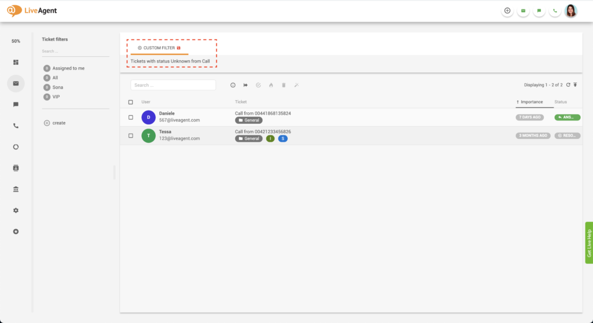Toggle the select-all checkbox in the header

(x=131, y=102)
